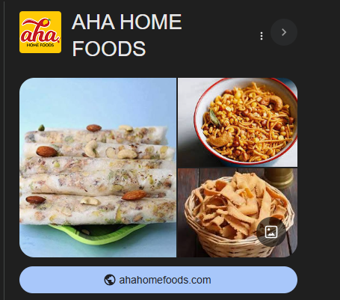
Task: Click the brass vessel behind the basket
Action: [279, 177]
